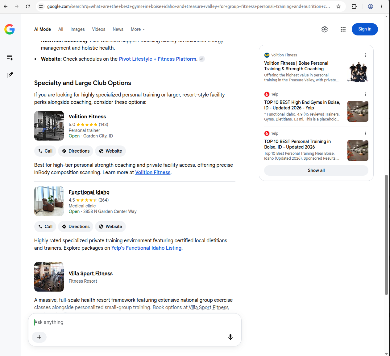Image resolution: width=390 pixels, height=356 pixels.
Task: Open TOP 10 BEST Personal Training result
Action: [297, 144]
